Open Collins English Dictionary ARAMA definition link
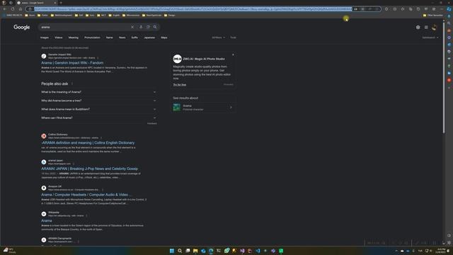Screen dimensions: 453x255 pos(88,143)
